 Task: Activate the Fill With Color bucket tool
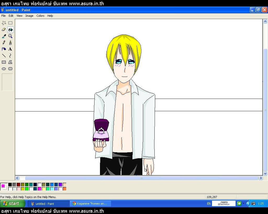[10, 30]
